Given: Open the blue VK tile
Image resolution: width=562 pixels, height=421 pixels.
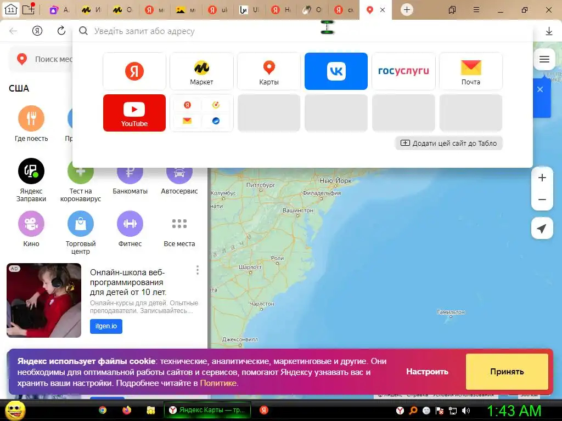Looking at the screenshot, I should click(x=336, y=71).
